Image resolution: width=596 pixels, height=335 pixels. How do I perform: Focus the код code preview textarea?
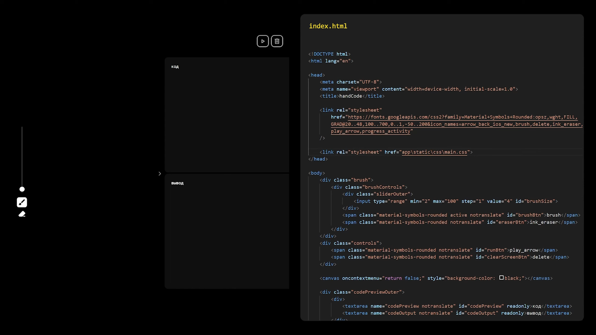point(227,115)
